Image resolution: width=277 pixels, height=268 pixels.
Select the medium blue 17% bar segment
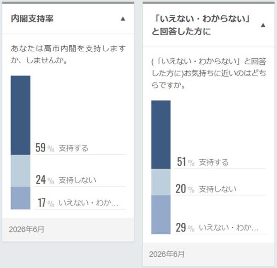point(21,198)
